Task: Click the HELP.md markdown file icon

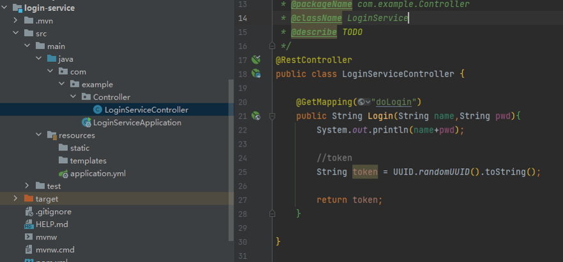Action: coord(29,225)
